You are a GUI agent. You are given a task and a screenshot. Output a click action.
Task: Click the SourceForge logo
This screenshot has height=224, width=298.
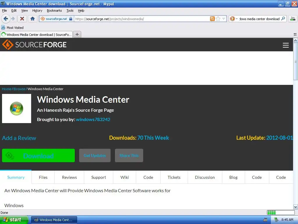(34, 45)
